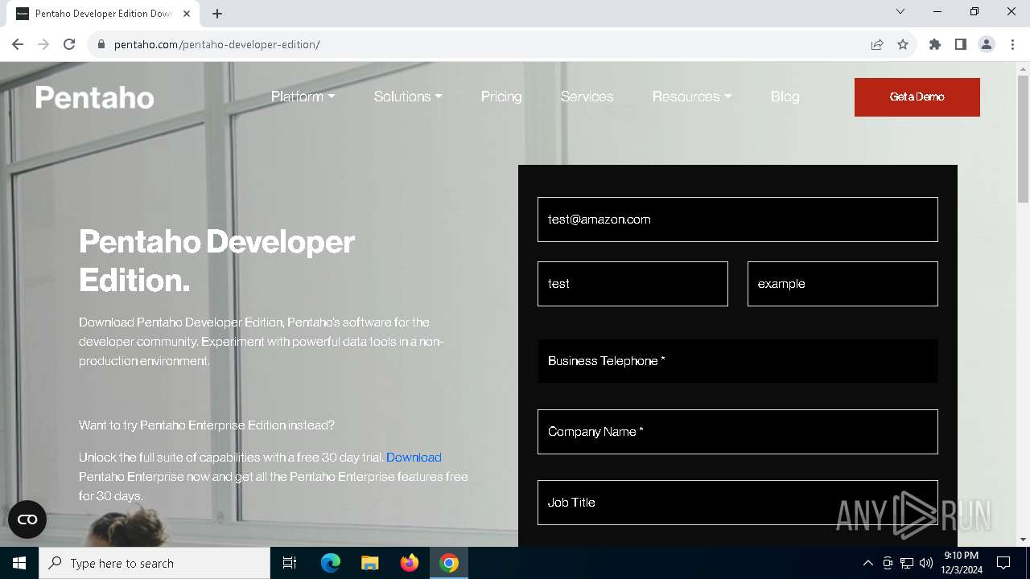This screenshot has height=579, width=1030.
Task: Open the Chrome extensions puzzle icon
Action: pyautogui.click(x=935, y=44)
